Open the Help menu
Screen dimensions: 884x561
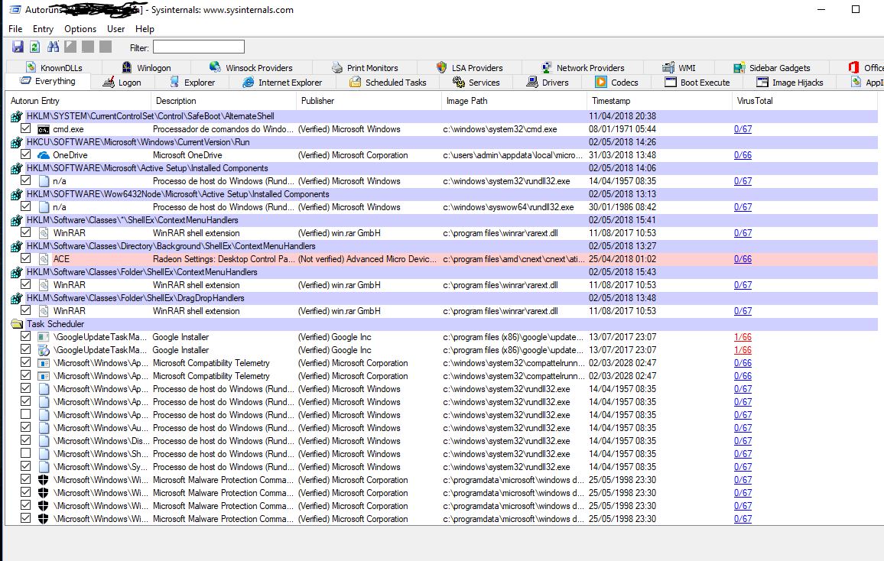(145, 29)
